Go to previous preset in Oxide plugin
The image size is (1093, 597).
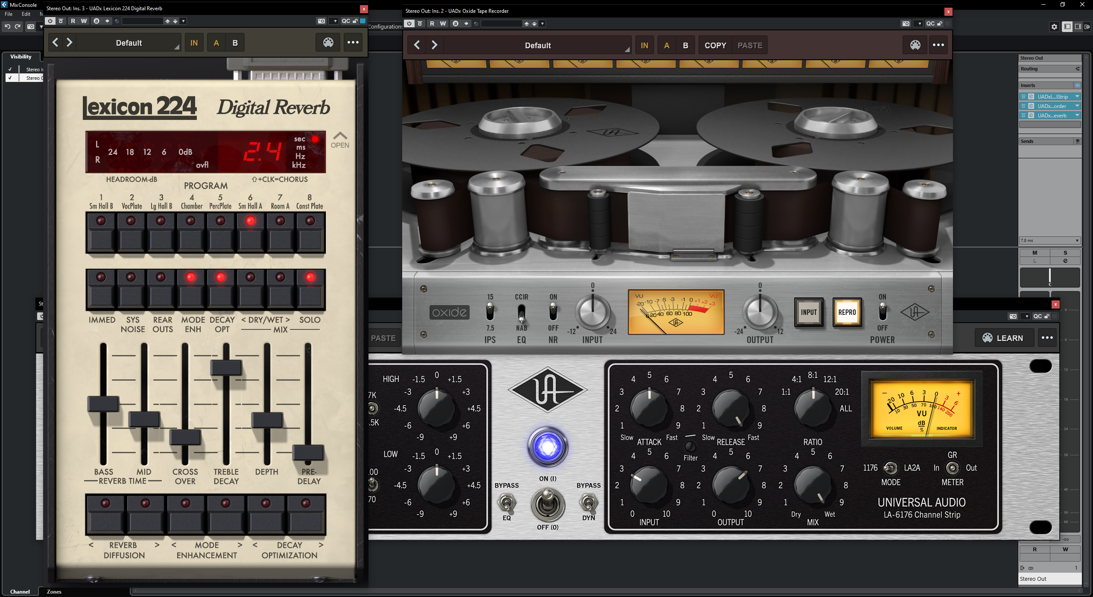point(417,45)
